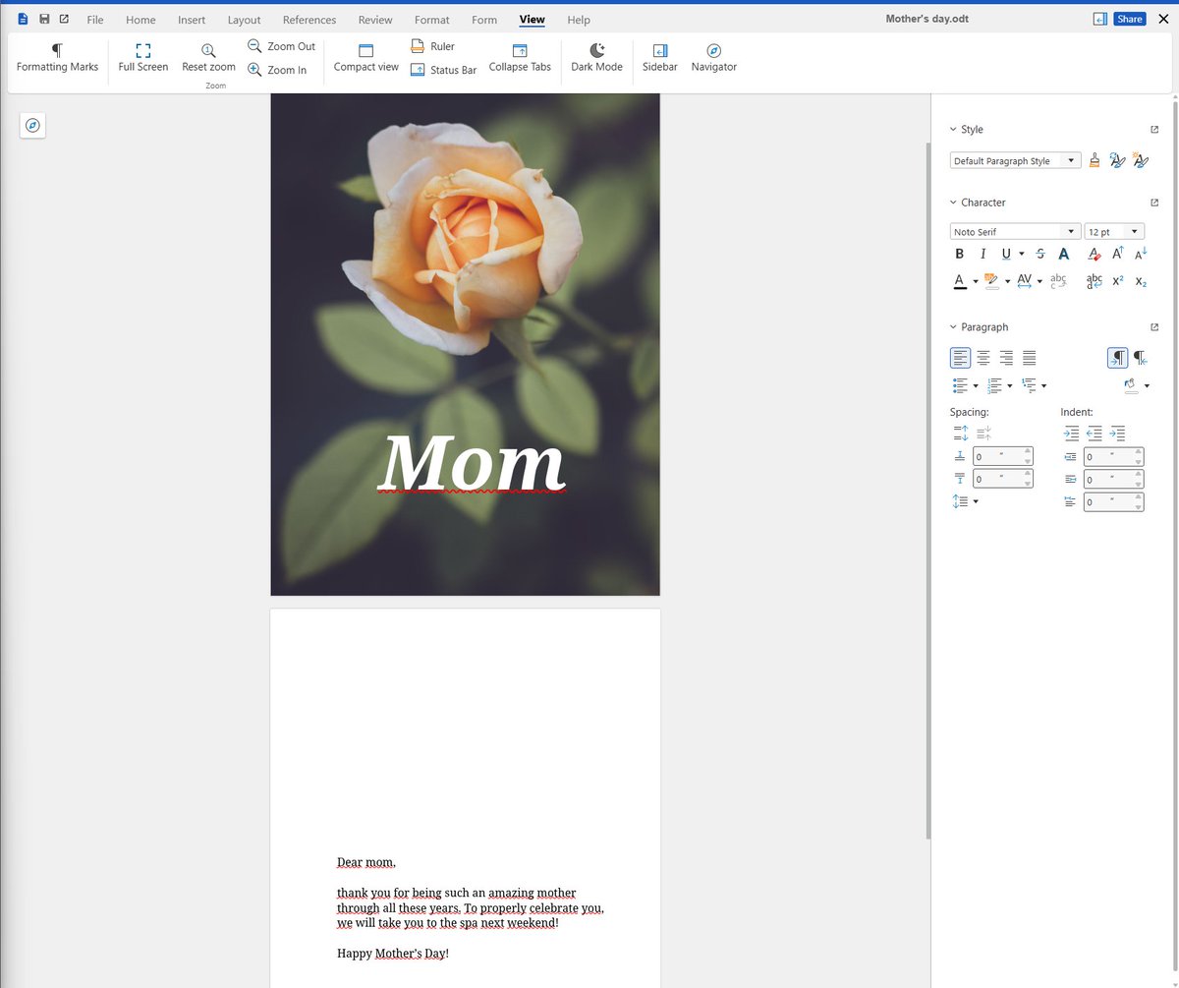Screen dimensions: 1179x988
Task: Open the 12 pt font size dropdown
Action: pos(1136,232)
